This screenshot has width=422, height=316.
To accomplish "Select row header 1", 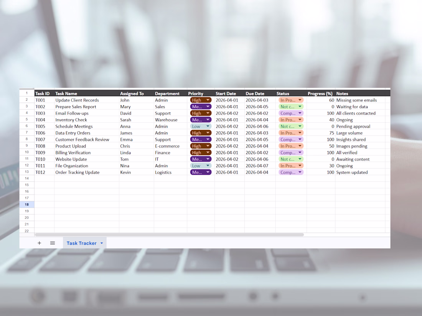I will 26,93.
